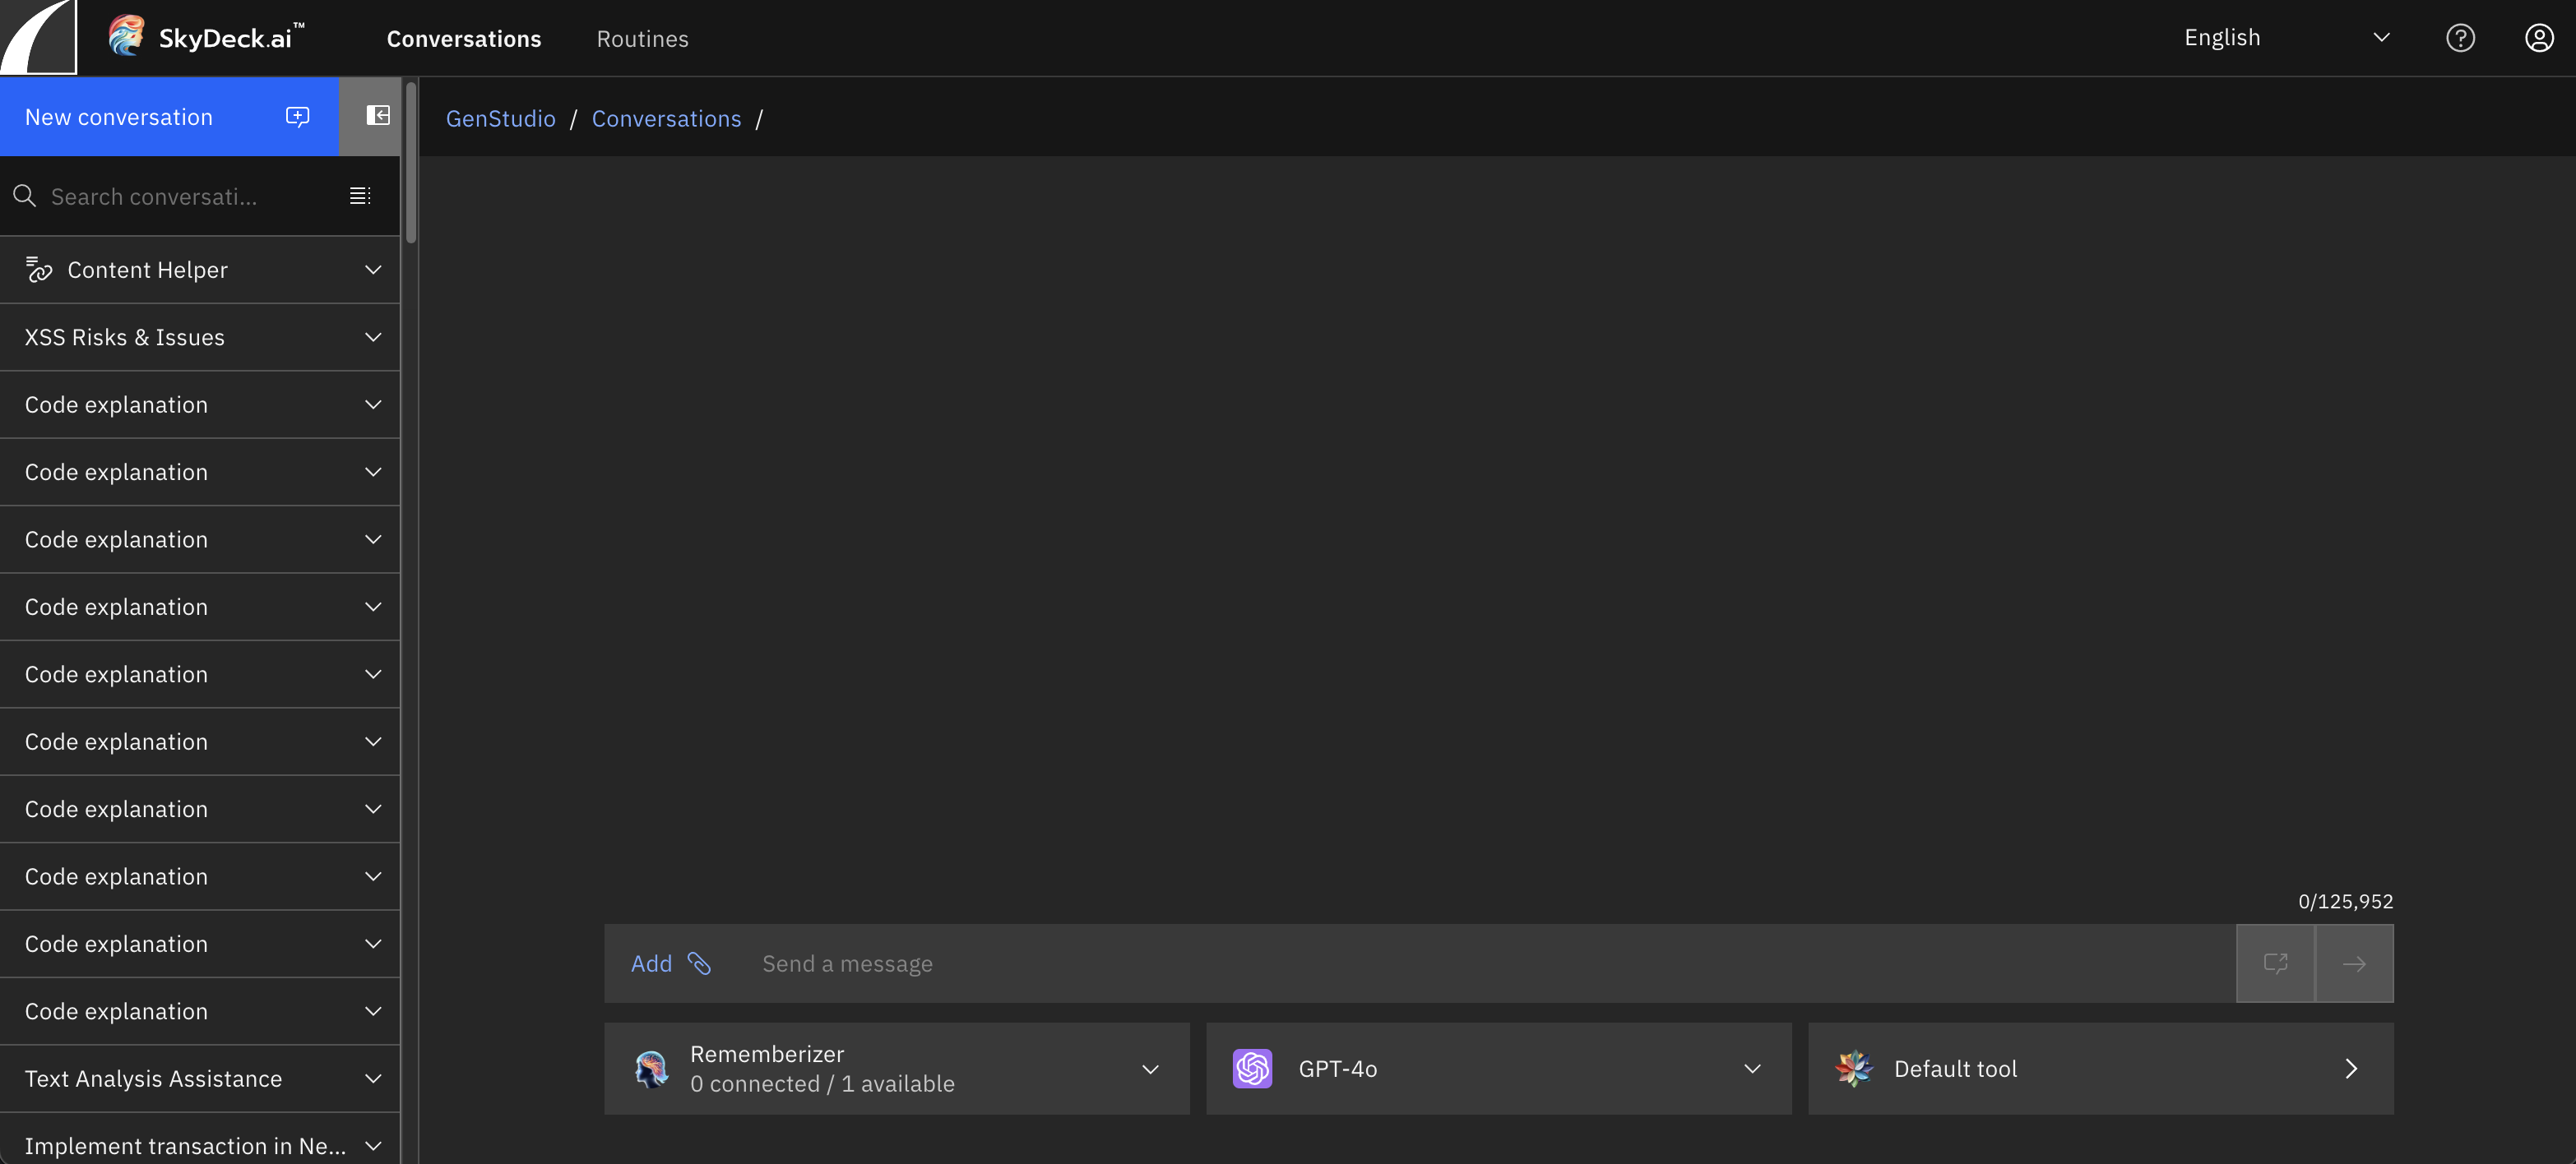Click the new conversation chat-plus icon
Image resolution: width=2576 pixels, height=1164 pixels.
pyautogui.click(x=297, y=117)
